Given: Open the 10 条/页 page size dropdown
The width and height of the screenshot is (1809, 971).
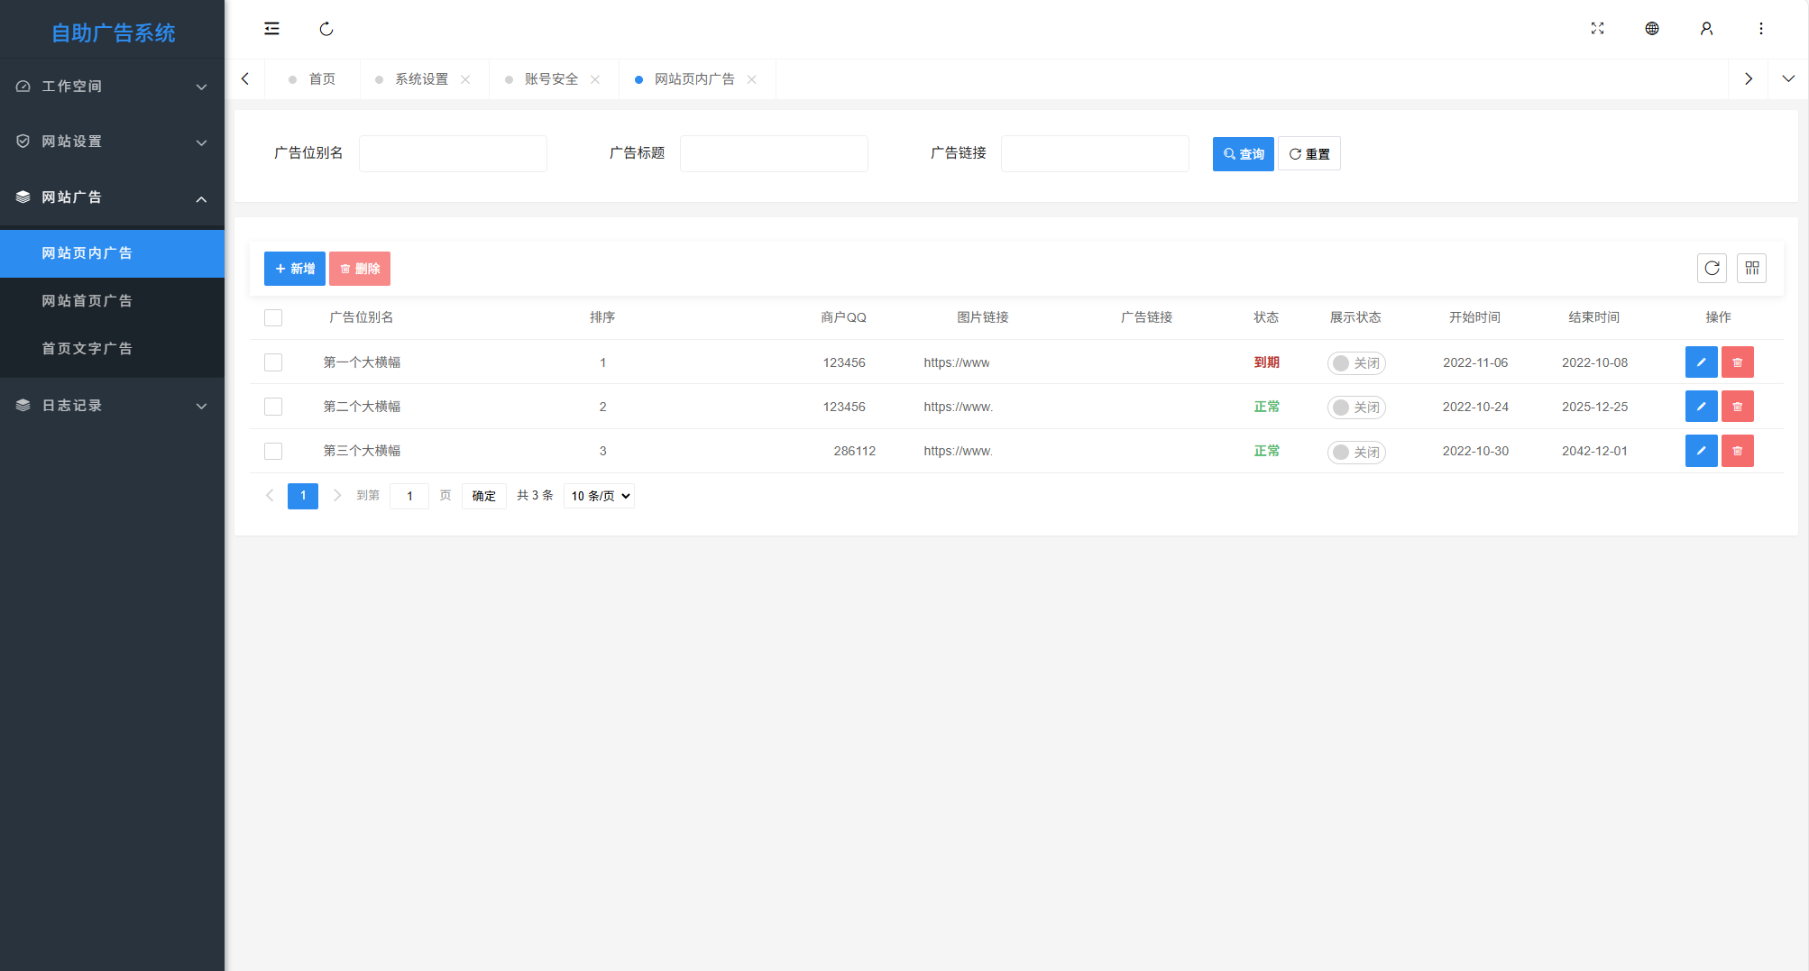Looking at the screenshot, I should click(x=599, y=496).
